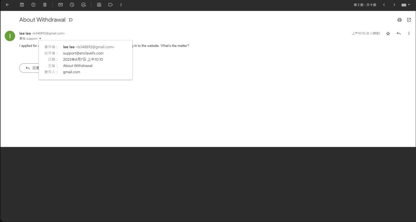This screenshot has height=222, width=416.
Task: Click the green sender avatar
Action: coord(10,36)
